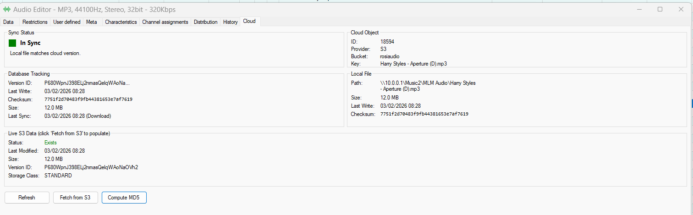The height and width of the screenshot is (215, 693).
Task: Click the active Cloud tab
Action: point(249,22)
